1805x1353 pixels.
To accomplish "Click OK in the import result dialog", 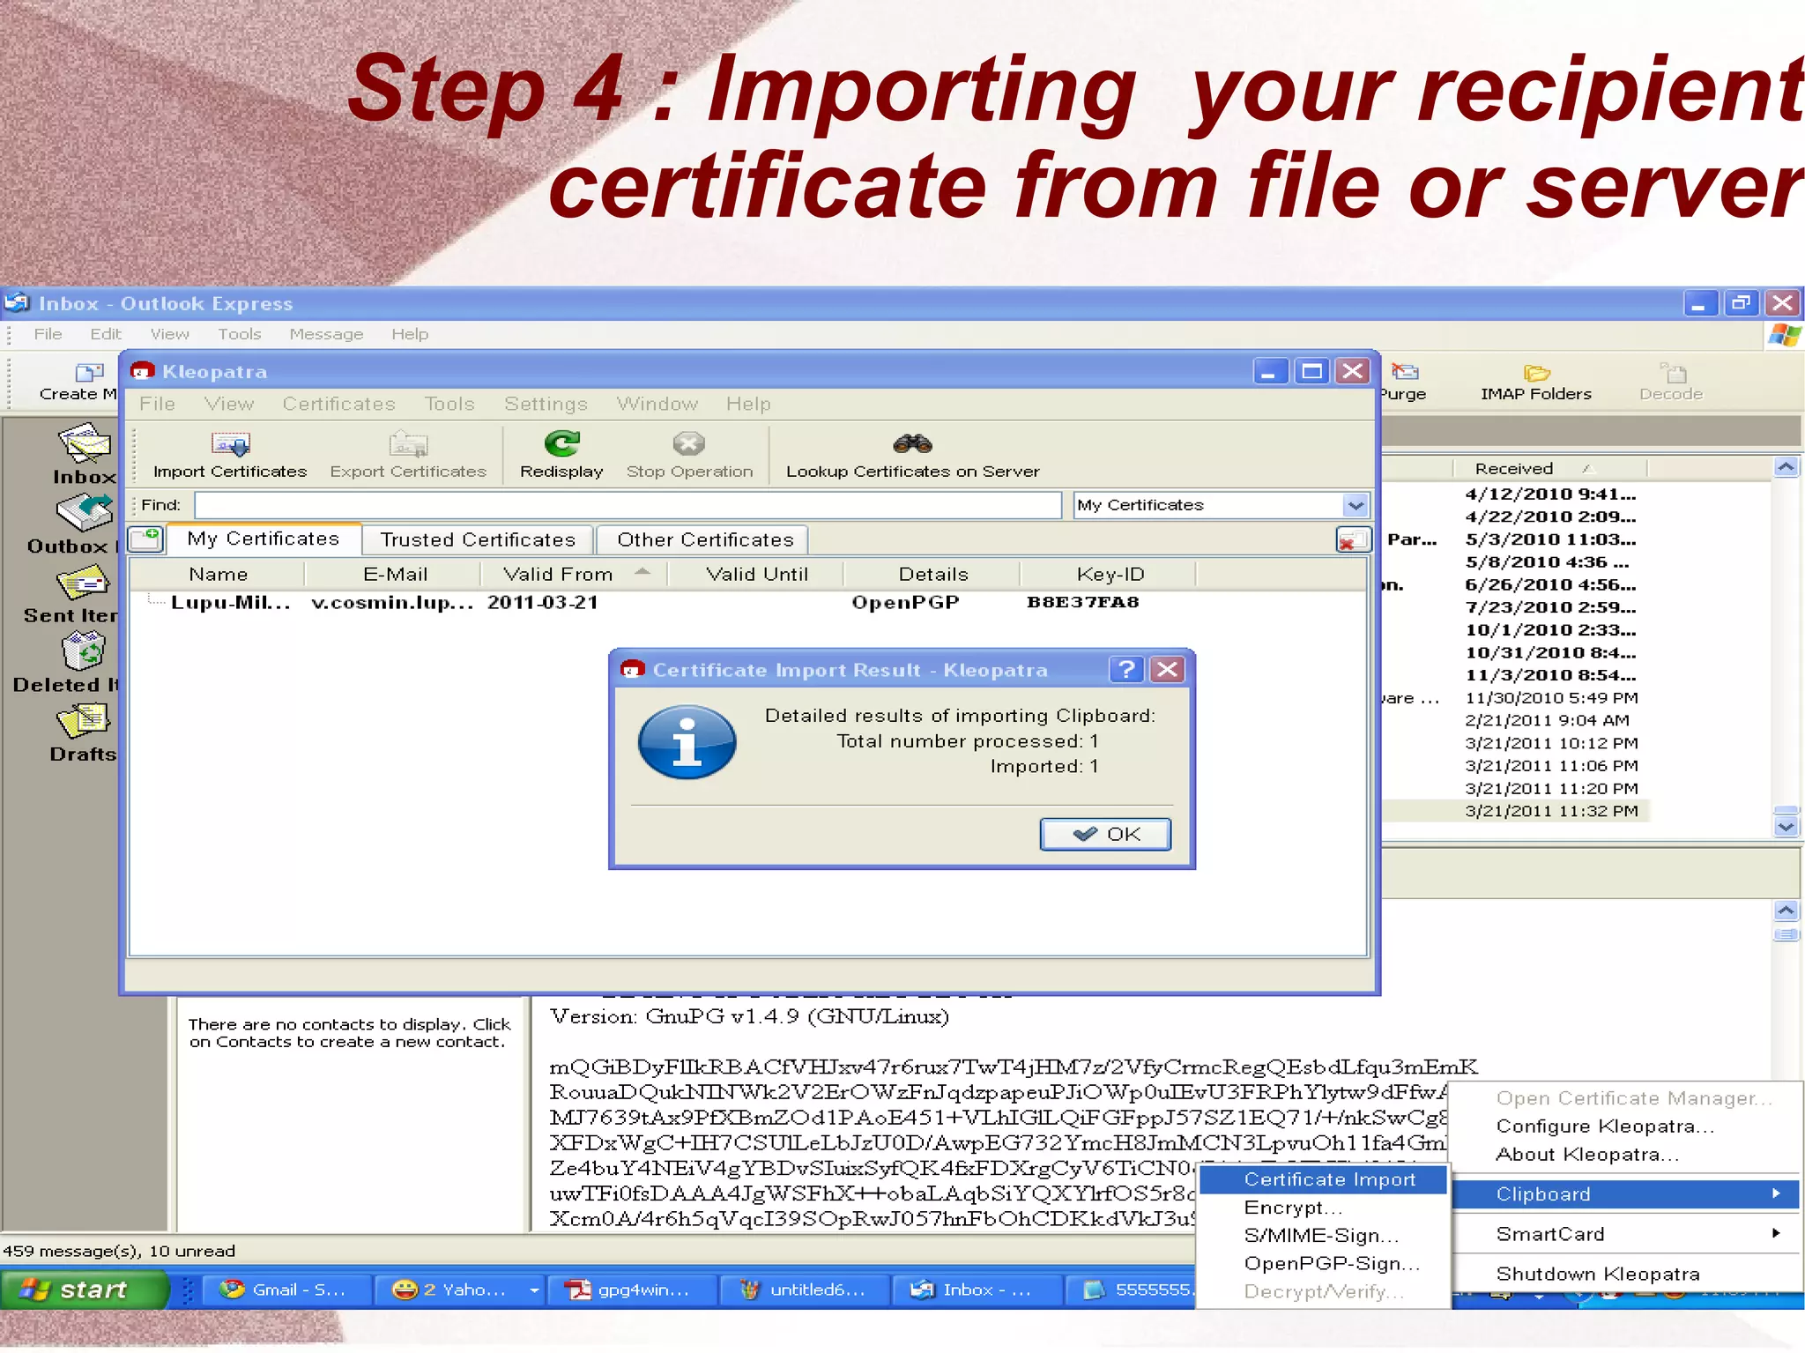I will tap(1106, 834).
